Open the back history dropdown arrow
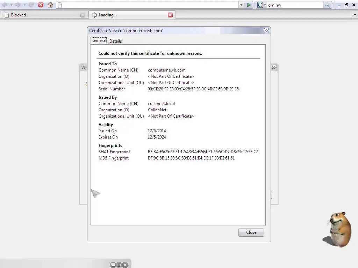 pos(11,5)
